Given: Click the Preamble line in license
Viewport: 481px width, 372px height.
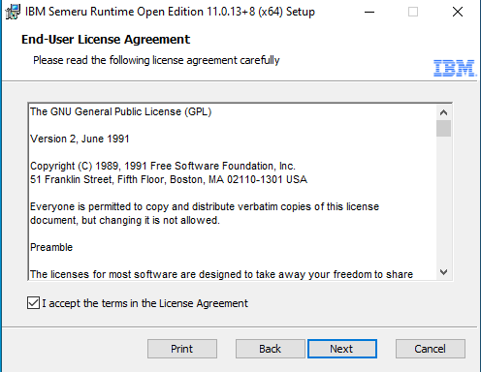Looking at the screenshot, I should 51,247.
